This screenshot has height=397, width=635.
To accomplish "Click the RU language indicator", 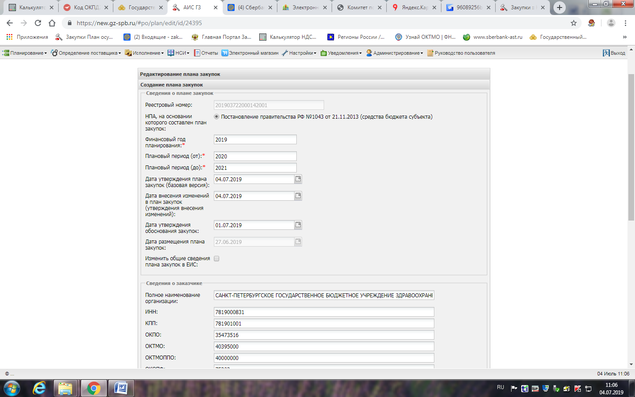I will 501,387.
